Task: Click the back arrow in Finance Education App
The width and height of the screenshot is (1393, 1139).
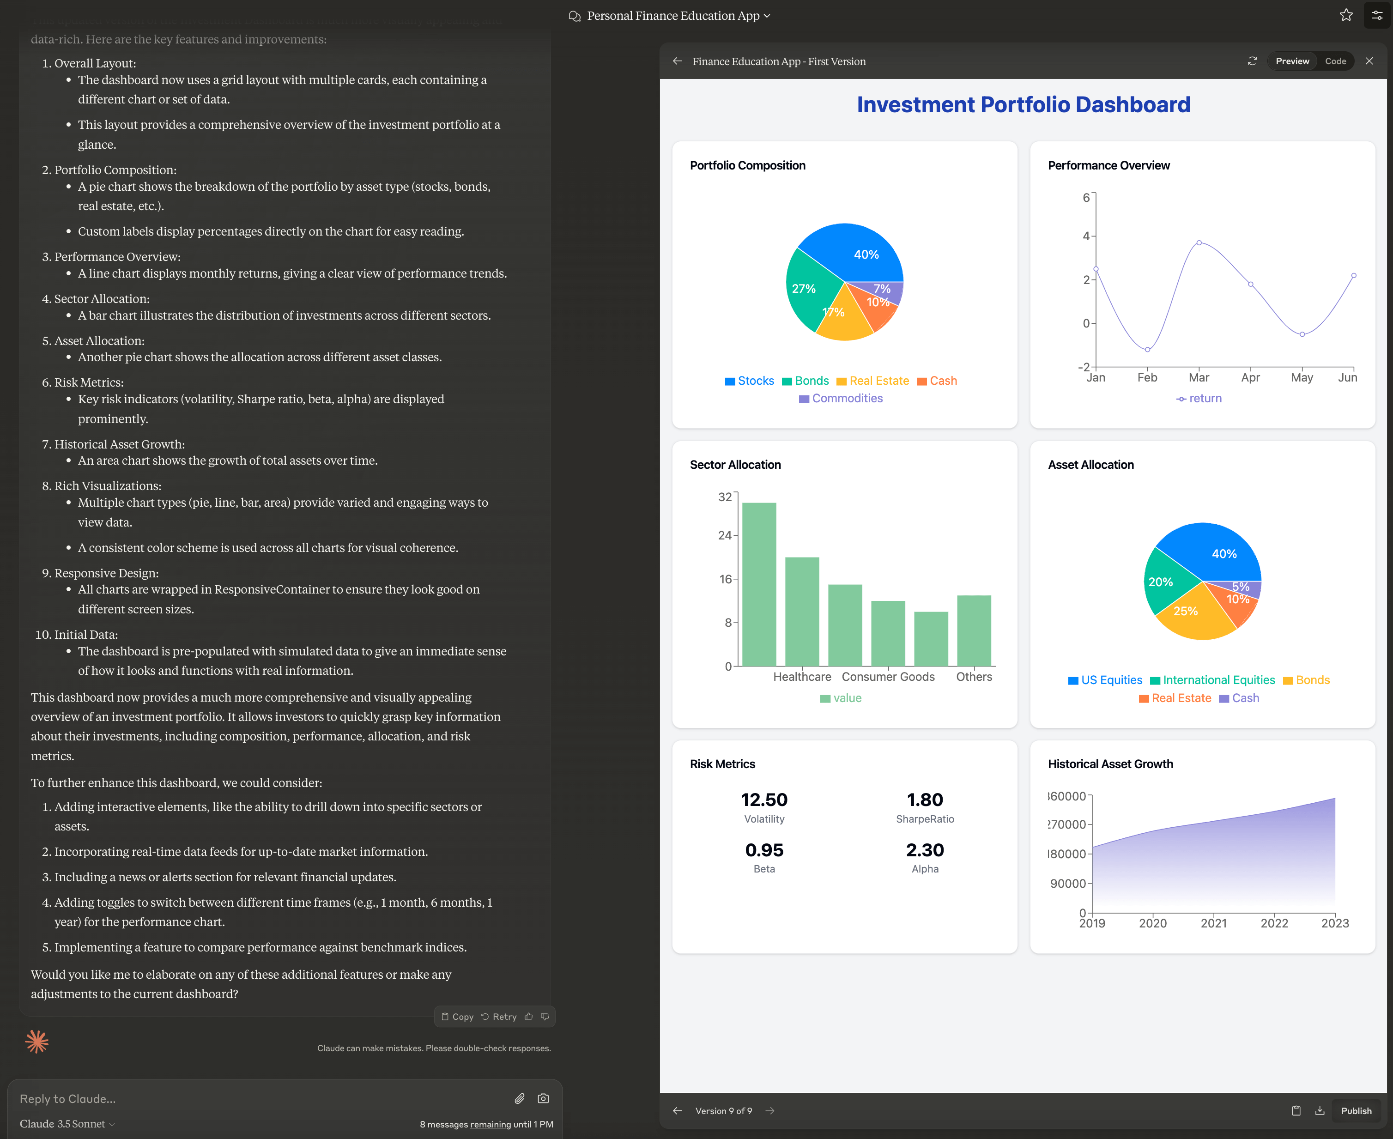Action: [x=679, y=60]
